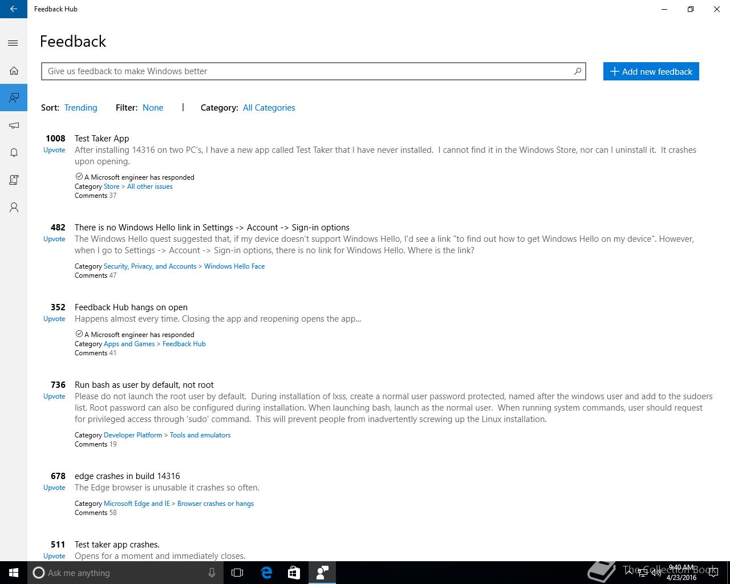The width and height of the screenshot is (730, 584).
Task: Click the Tools and emulators link
Action: point(200,435)
